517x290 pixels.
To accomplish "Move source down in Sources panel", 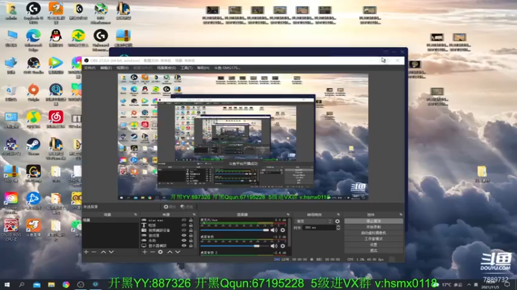I will click(178, 252).
